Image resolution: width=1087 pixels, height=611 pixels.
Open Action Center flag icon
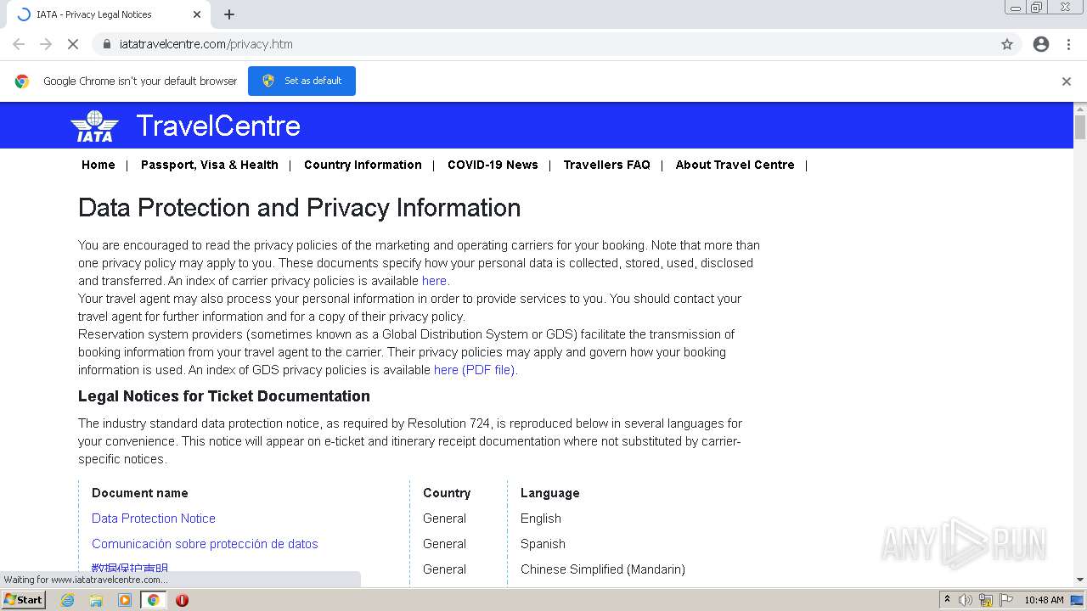[1007, 600]
